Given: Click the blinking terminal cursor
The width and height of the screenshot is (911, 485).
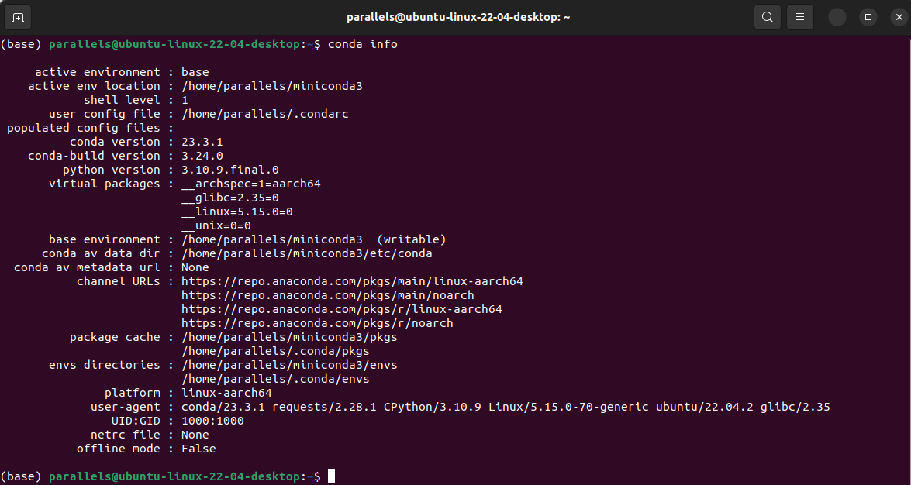Looking at the screenshot, I should click(333, 476).
